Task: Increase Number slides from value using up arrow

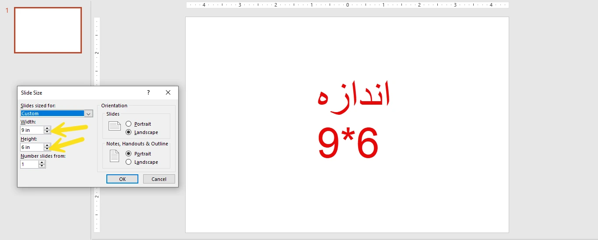Action: point(42,162)
